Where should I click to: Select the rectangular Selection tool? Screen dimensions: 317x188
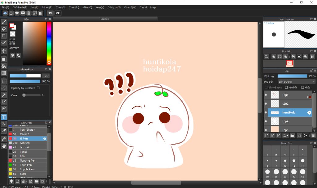(x=4, y=81)
